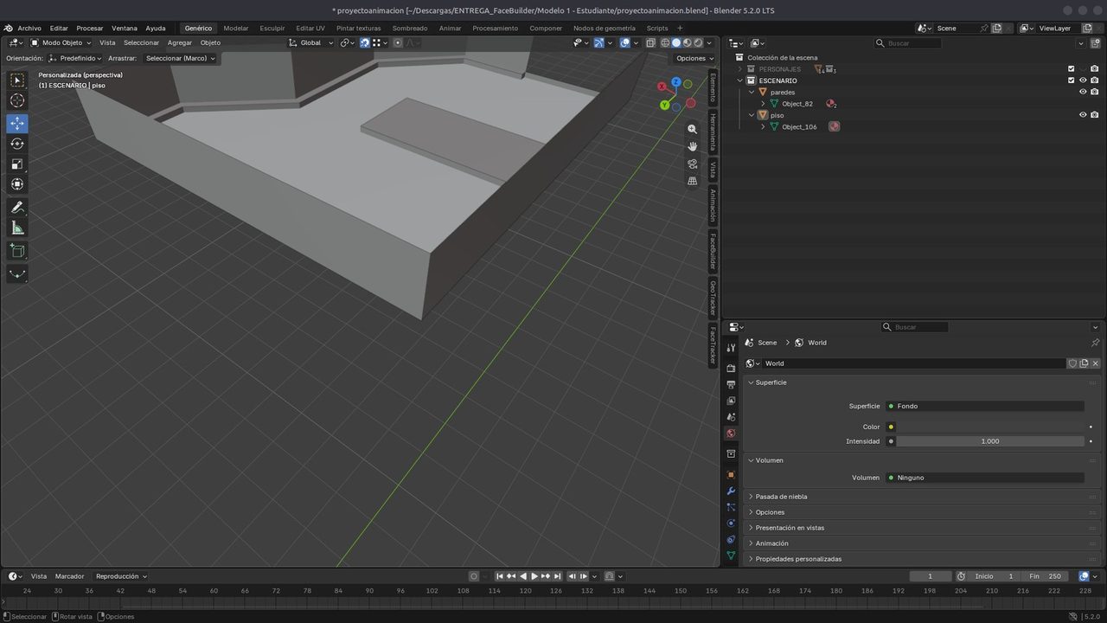1107x623 pixels.
Task: Hide piso object in viewport
Action: point(1083,115)
